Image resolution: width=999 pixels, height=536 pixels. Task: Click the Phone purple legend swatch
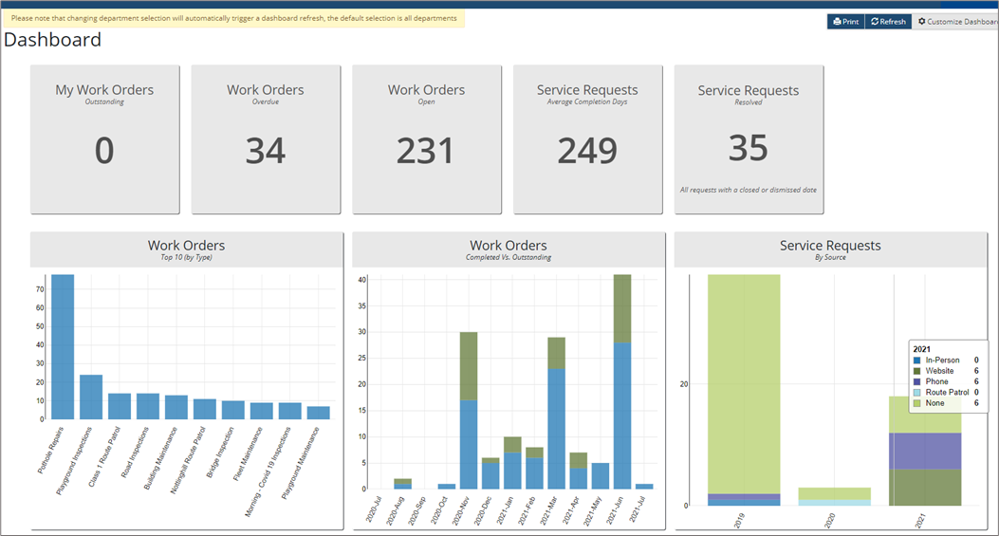pos(916,381)
